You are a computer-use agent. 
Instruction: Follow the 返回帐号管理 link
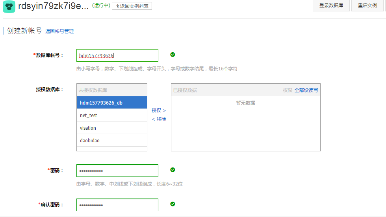coord(59,31)
